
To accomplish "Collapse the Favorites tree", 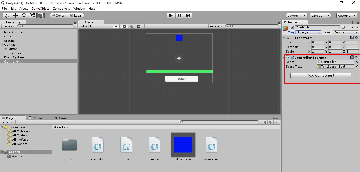I will 2,127.
